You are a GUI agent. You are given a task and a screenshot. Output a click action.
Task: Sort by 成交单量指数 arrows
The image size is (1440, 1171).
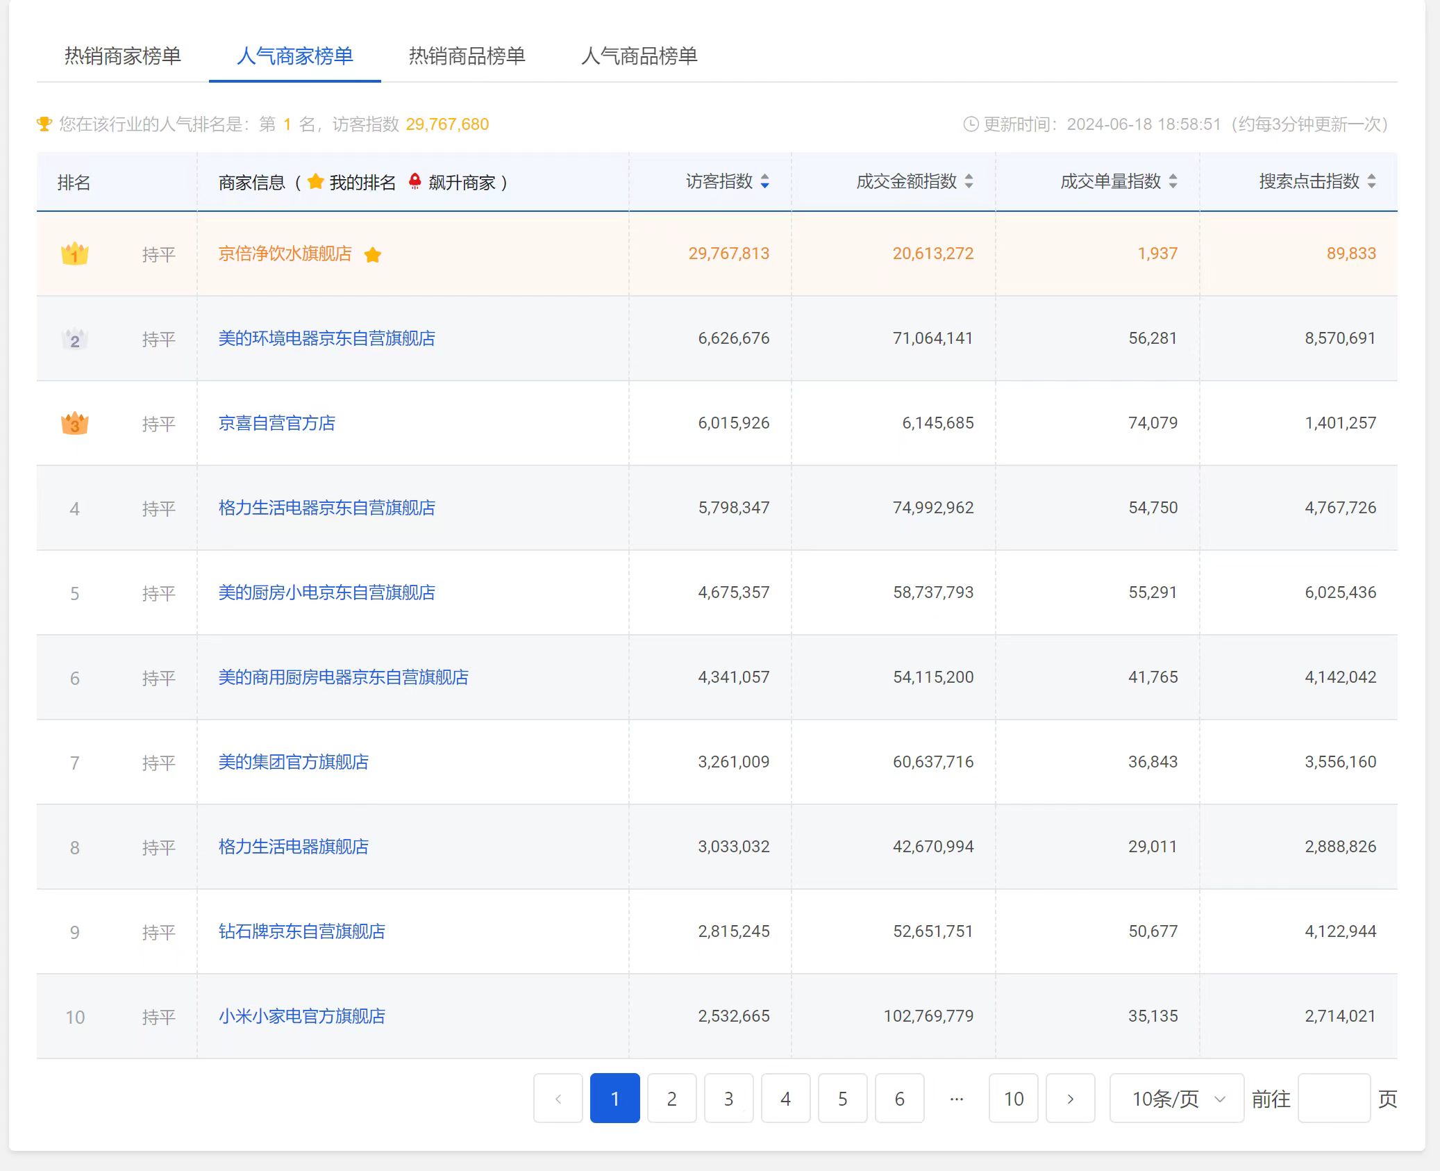pos(1173,182)
